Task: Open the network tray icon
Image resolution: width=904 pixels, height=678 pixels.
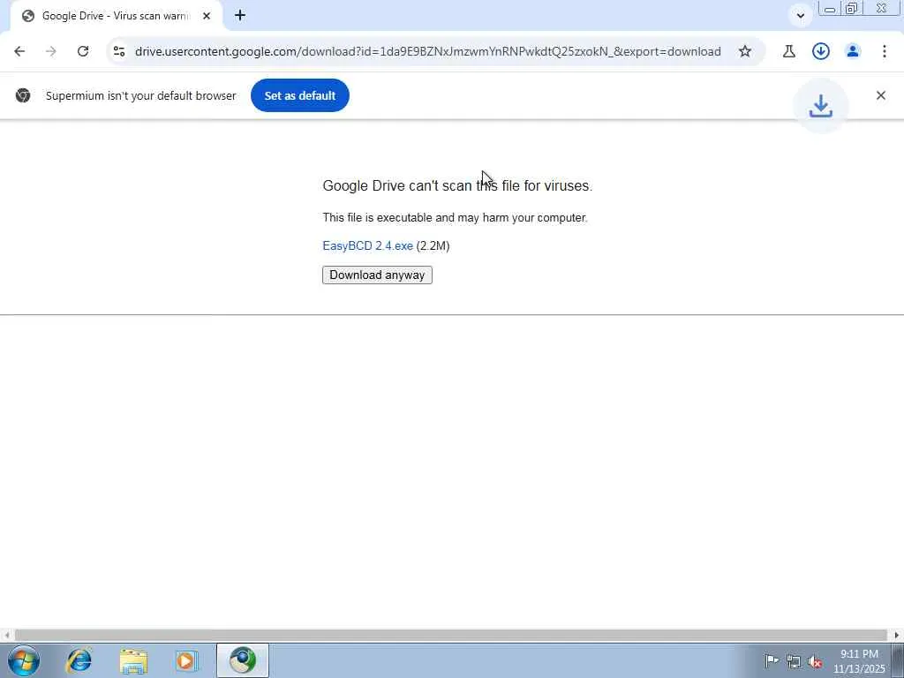Action: pyautogui.click(x=794, y=661)
